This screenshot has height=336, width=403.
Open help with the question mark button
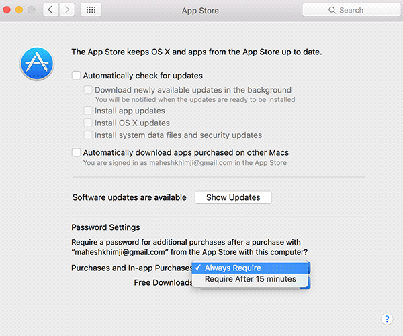coord(387,319)
